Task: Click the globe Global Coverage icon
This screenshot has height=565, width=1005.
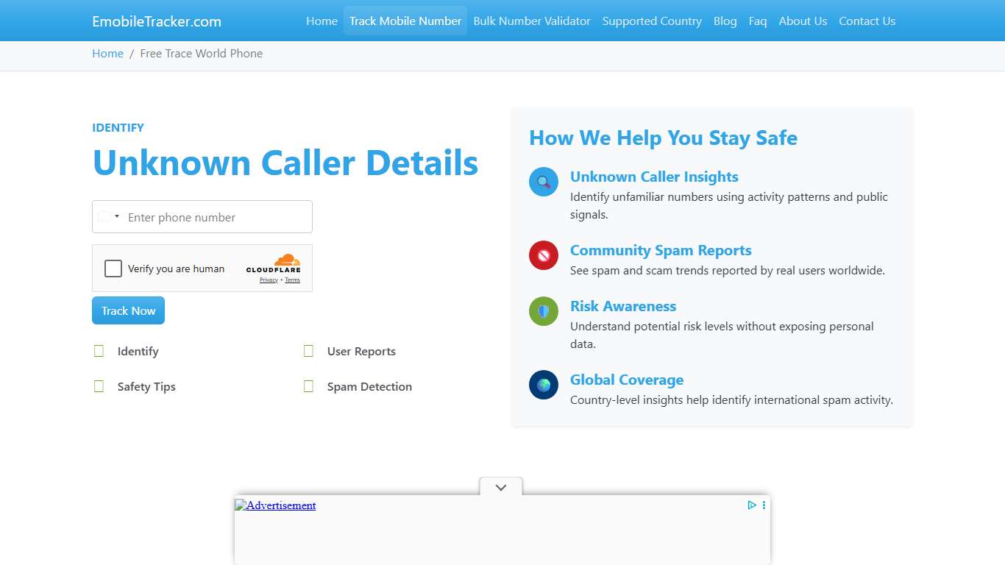Action: click(x=544, y=385)
